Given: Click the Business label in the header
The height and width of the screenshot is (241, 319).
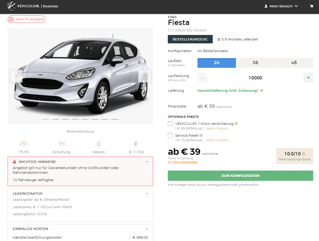Looking at the screenshot, I should point(50,6).
